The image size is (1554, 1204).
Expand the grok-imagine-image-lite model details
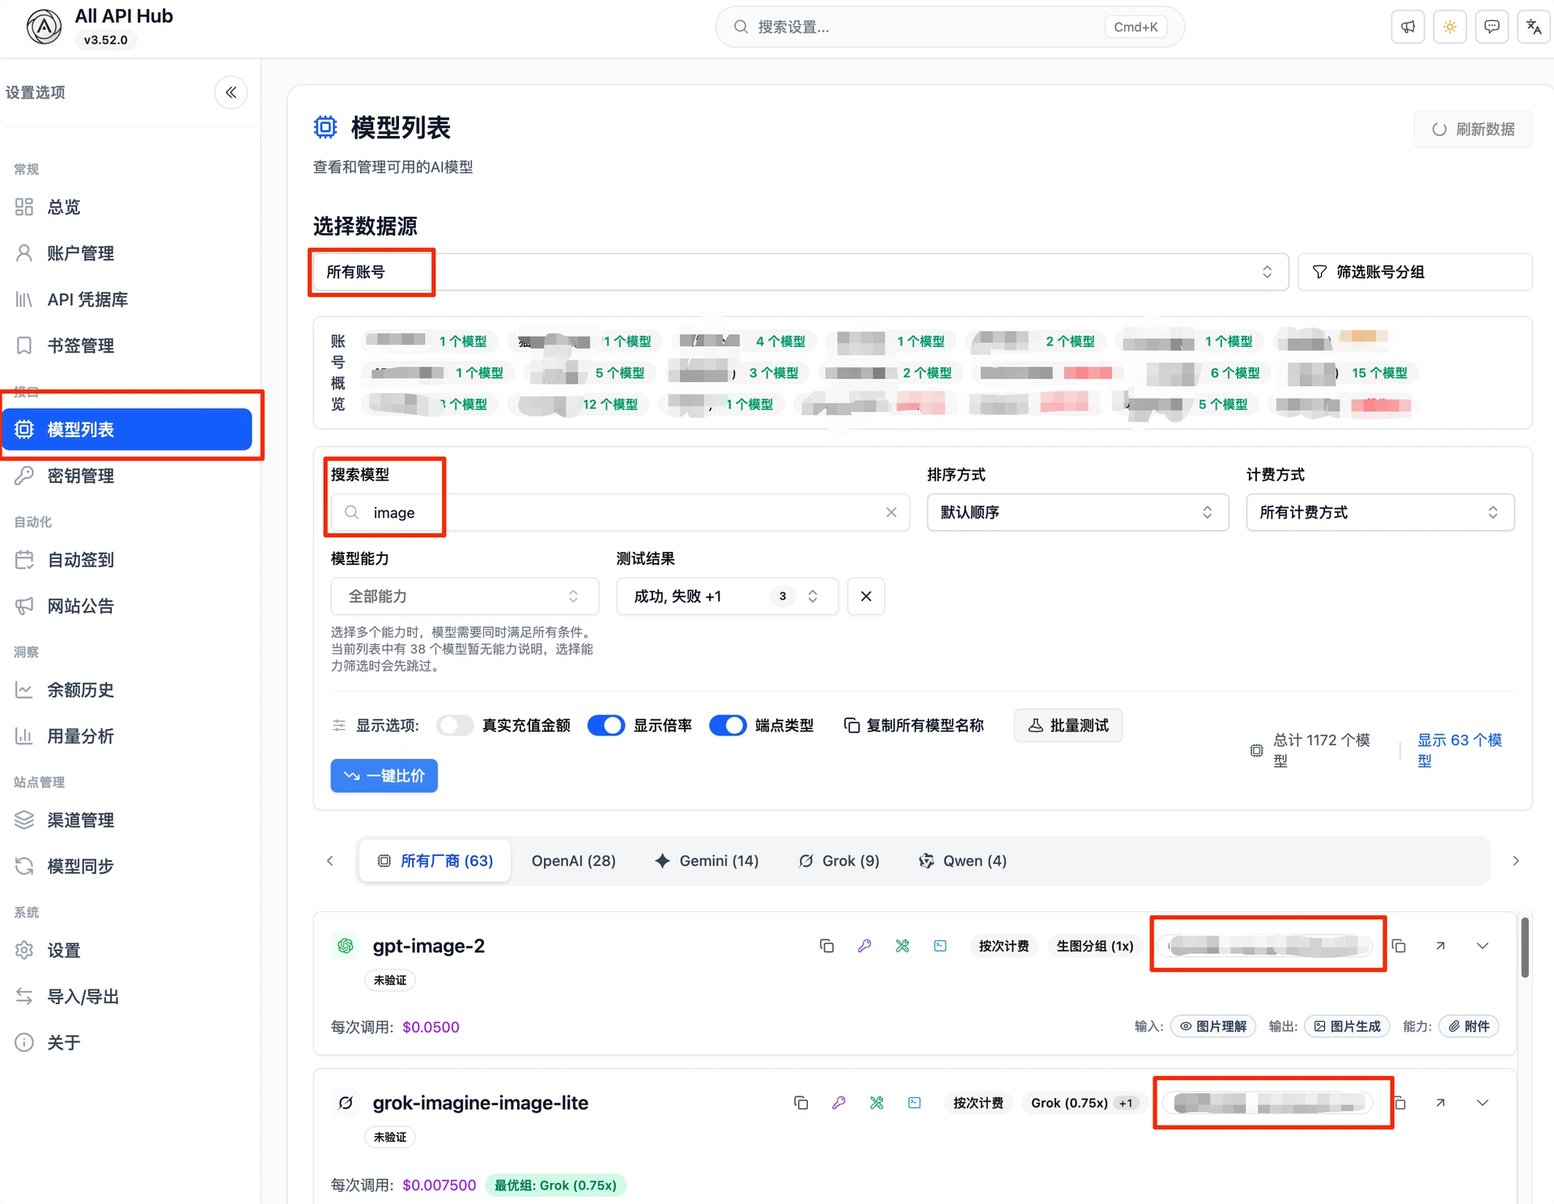pos(1483,1103)
